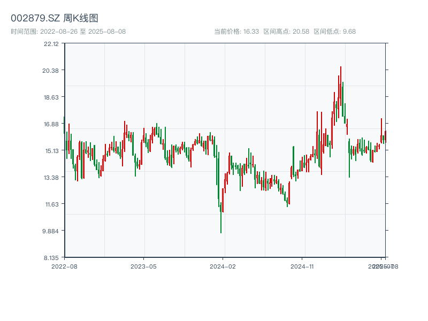Select the 2022-08 x-axis date label

64,266
